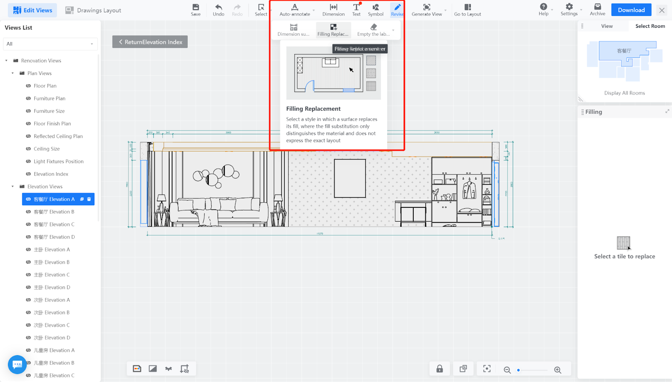This screenshot has height=382, width=672.
Task: Toggle the canvas lock button
Action: (439, 369)
